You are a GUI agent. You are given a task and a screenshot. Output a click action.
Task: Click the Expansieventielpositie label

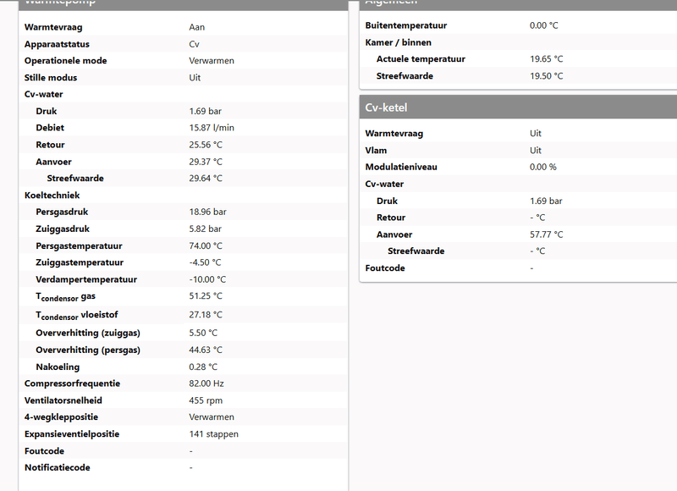(72, 434)
